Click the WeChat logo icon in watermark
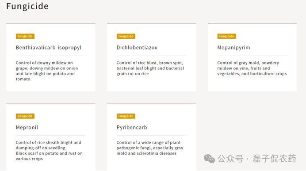The image size is (306, 171). click(209, 159)
